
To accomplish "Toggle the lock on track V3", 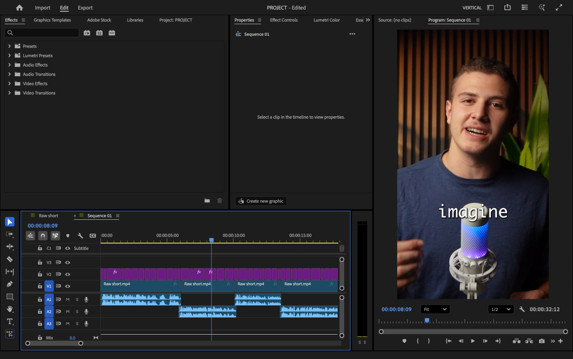I will [x=40, y=262].
